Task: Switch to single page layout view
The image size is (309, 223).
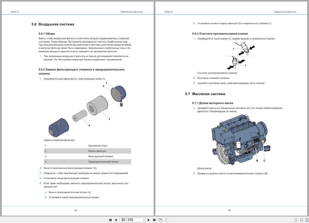Action: coord(296,220)
